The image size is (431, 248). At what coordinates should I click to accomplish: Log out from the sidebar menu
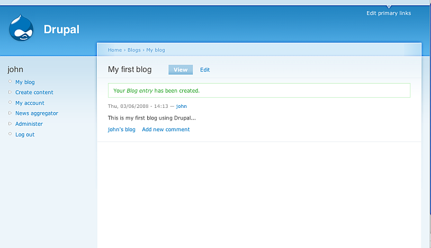tap(25, 134)
